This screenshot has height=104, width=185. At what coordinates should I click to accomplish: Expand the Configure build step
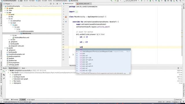(10, 77)
